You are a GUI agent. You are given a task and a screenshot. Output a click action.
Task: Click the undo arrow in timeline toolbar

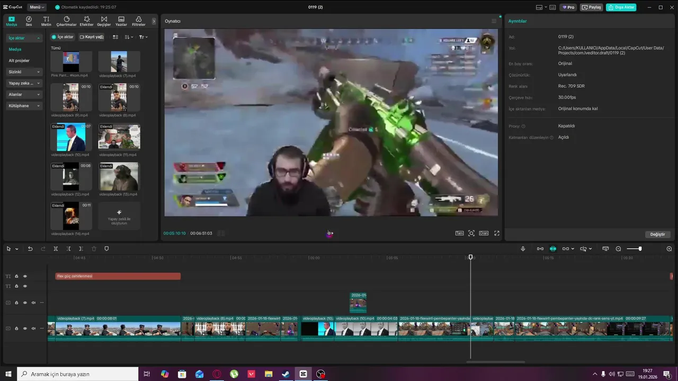coord(30,249)
